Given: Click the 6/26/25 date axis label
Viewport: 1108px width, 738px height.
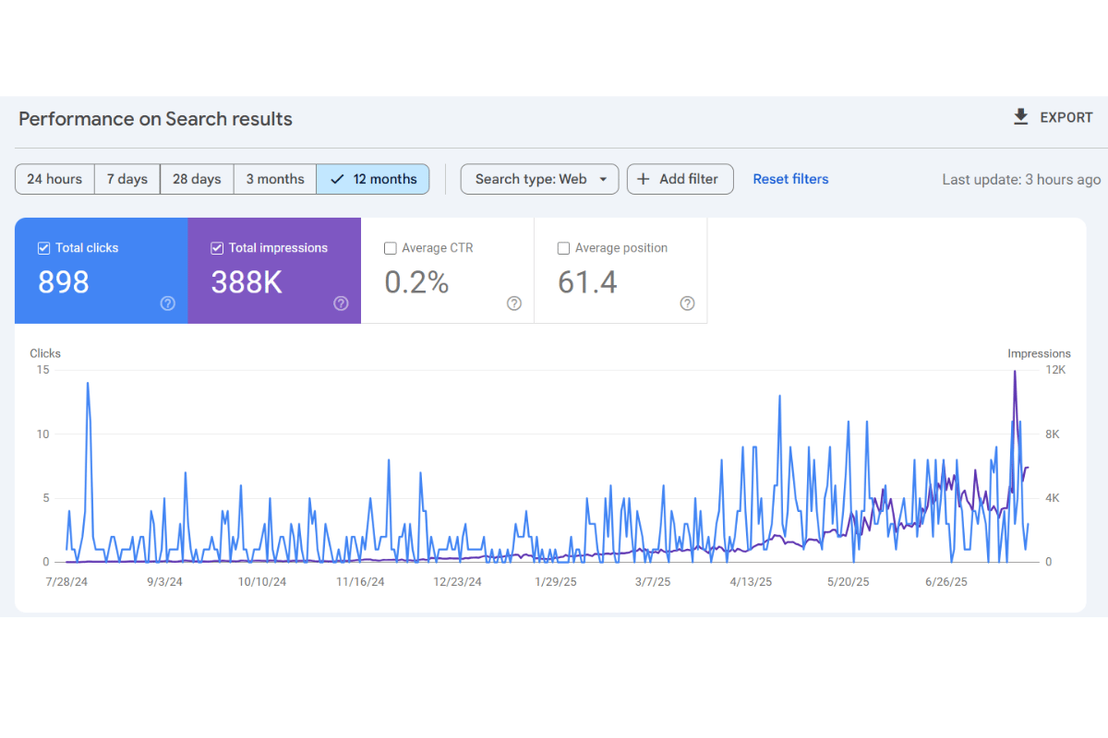Looking at the screenshot, I should [946, 582].
